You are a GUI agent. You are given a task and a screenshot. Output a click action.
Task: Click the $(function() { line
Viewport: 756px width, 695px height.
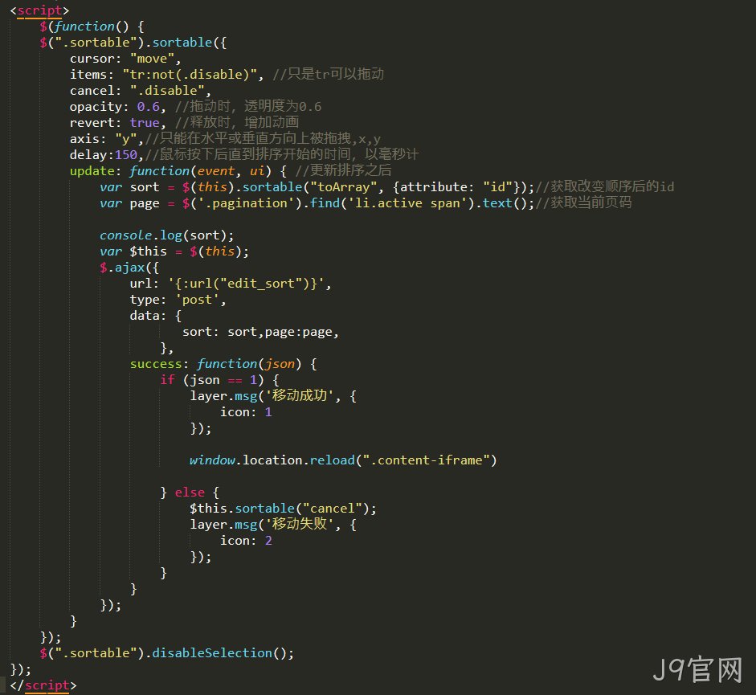point(92,26)
